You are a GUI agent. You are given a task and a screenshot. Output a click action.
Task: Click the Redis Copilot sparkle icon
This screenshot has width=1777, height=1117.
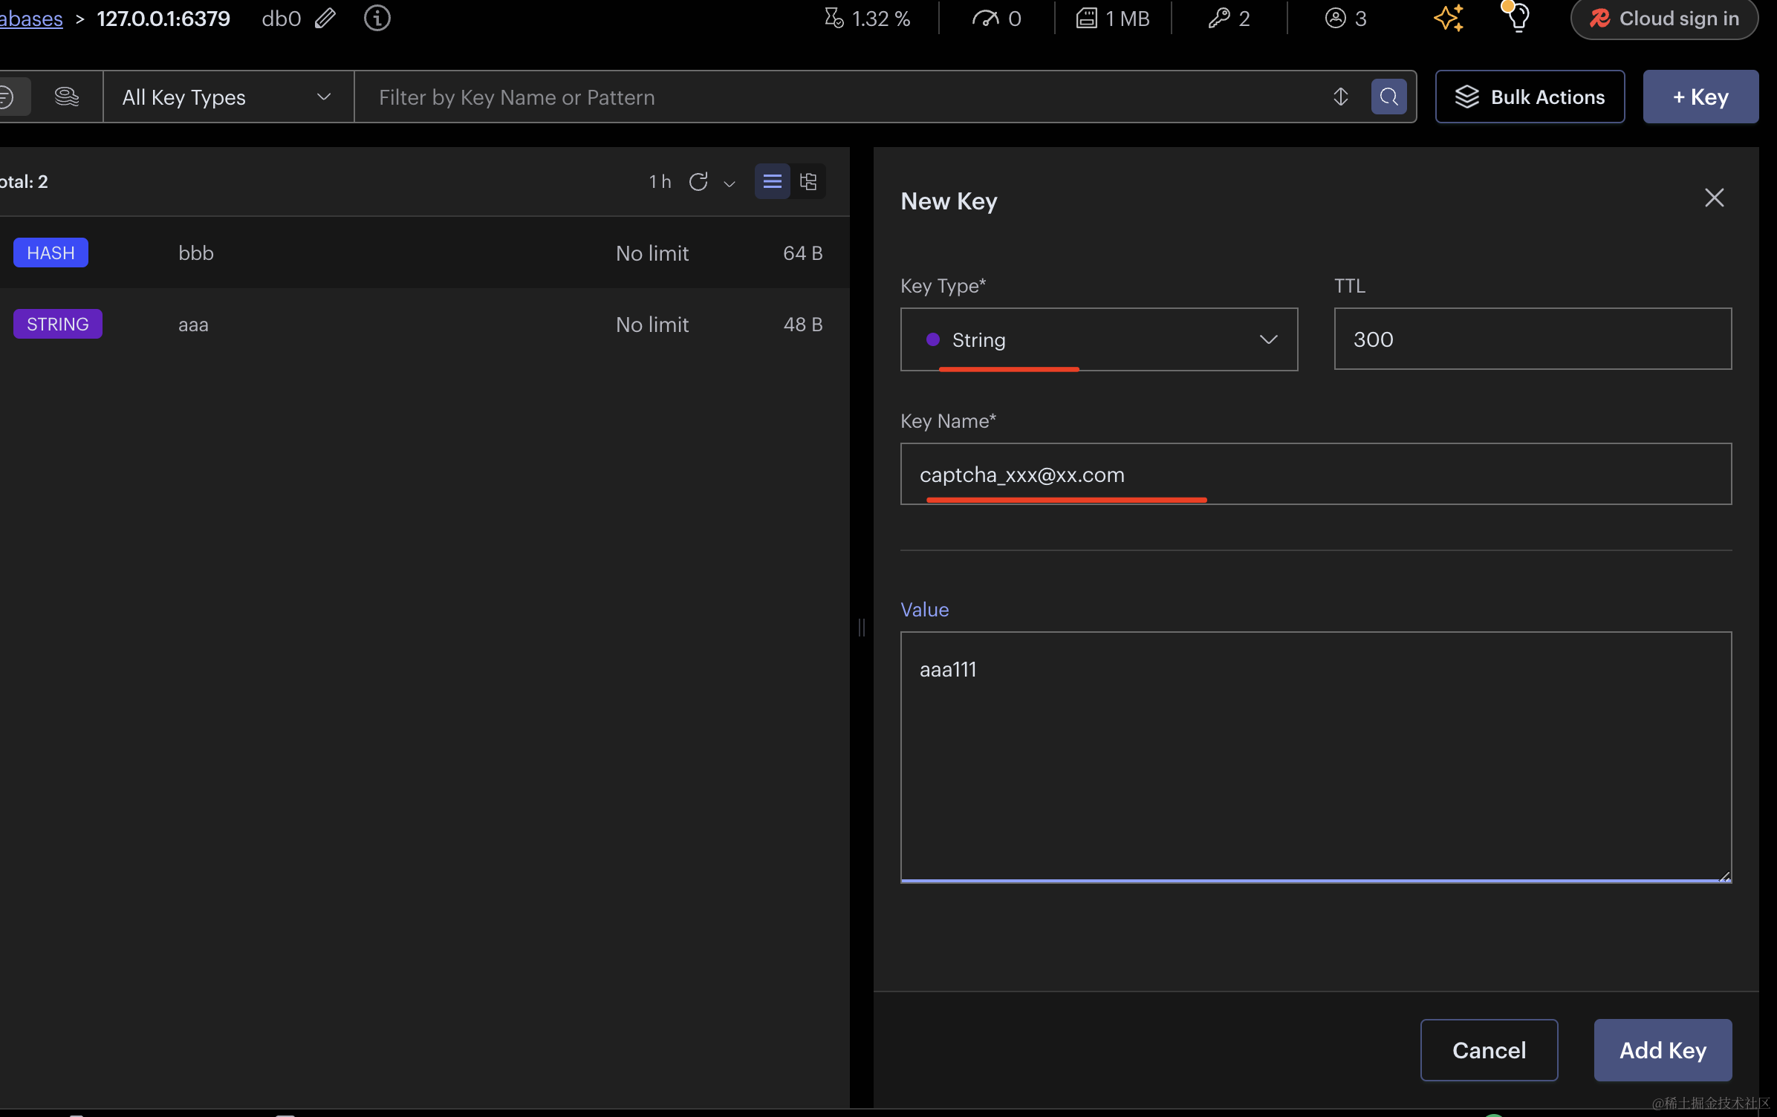[x=1448, y=18]
